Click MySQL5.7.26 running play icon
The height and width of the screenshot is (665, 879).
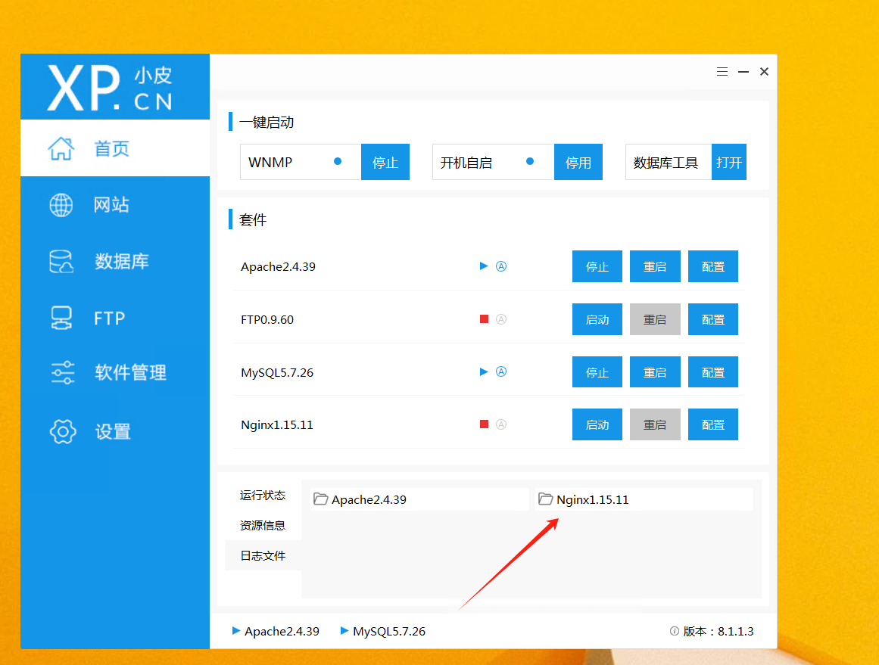[484, 371]
